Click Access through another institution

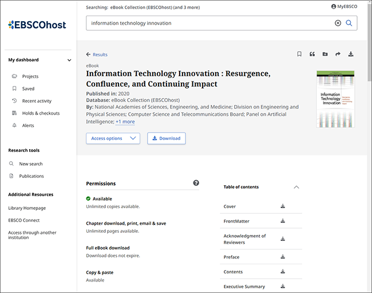(x=32, y=235)
